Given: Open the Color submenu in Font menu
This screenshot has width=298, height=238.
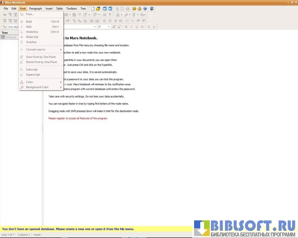Looking at the screenshot, I should 29,82.
